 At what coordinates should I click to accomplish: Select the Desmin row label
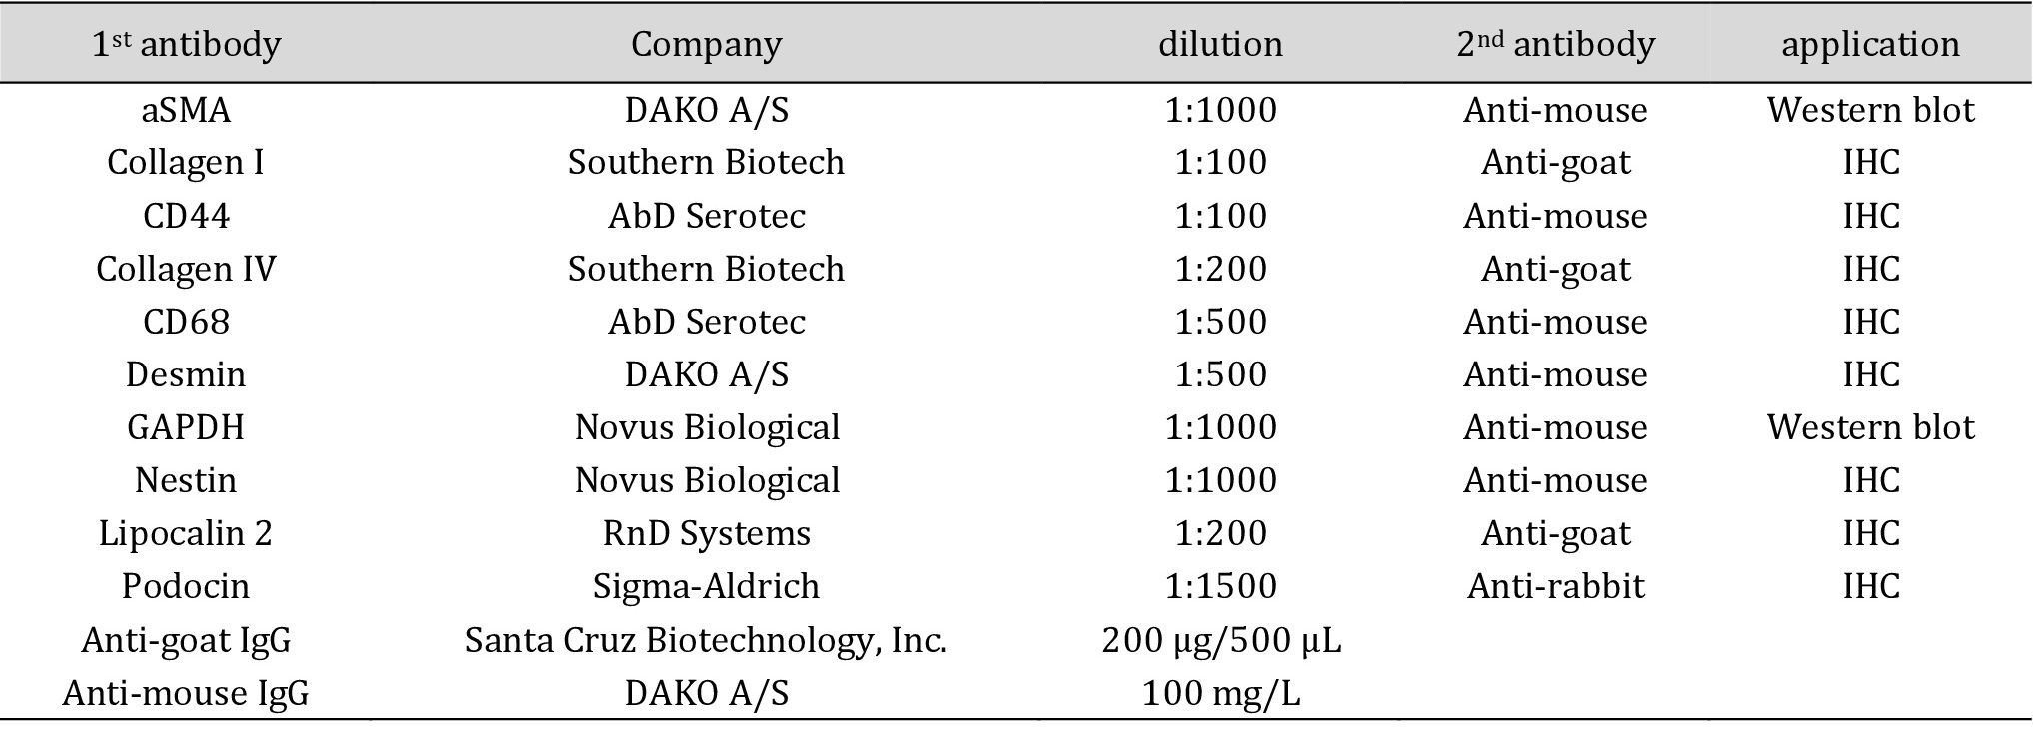(186, 374)
